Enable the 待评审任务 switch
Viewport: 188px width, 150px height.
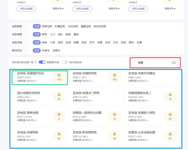[x=65, y=62]
